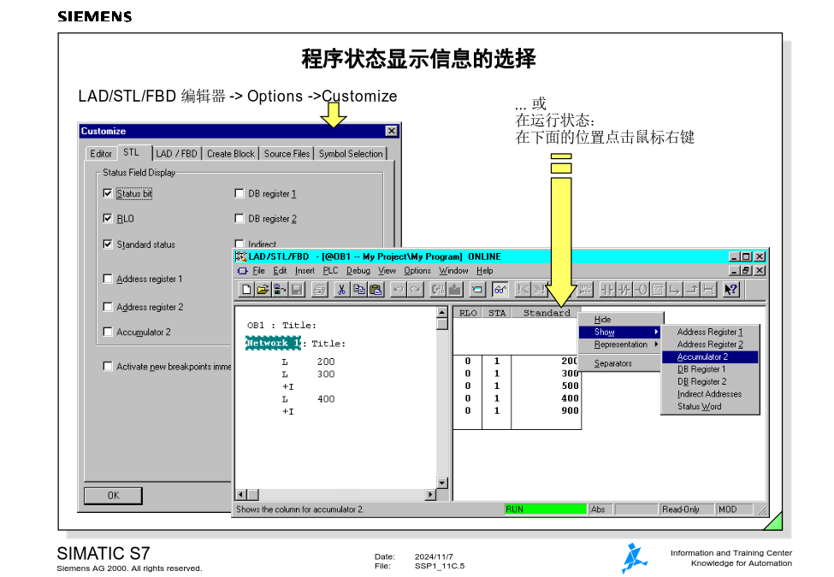
Task: Click the Print toolbar icon
Action: tap(319, 290)
